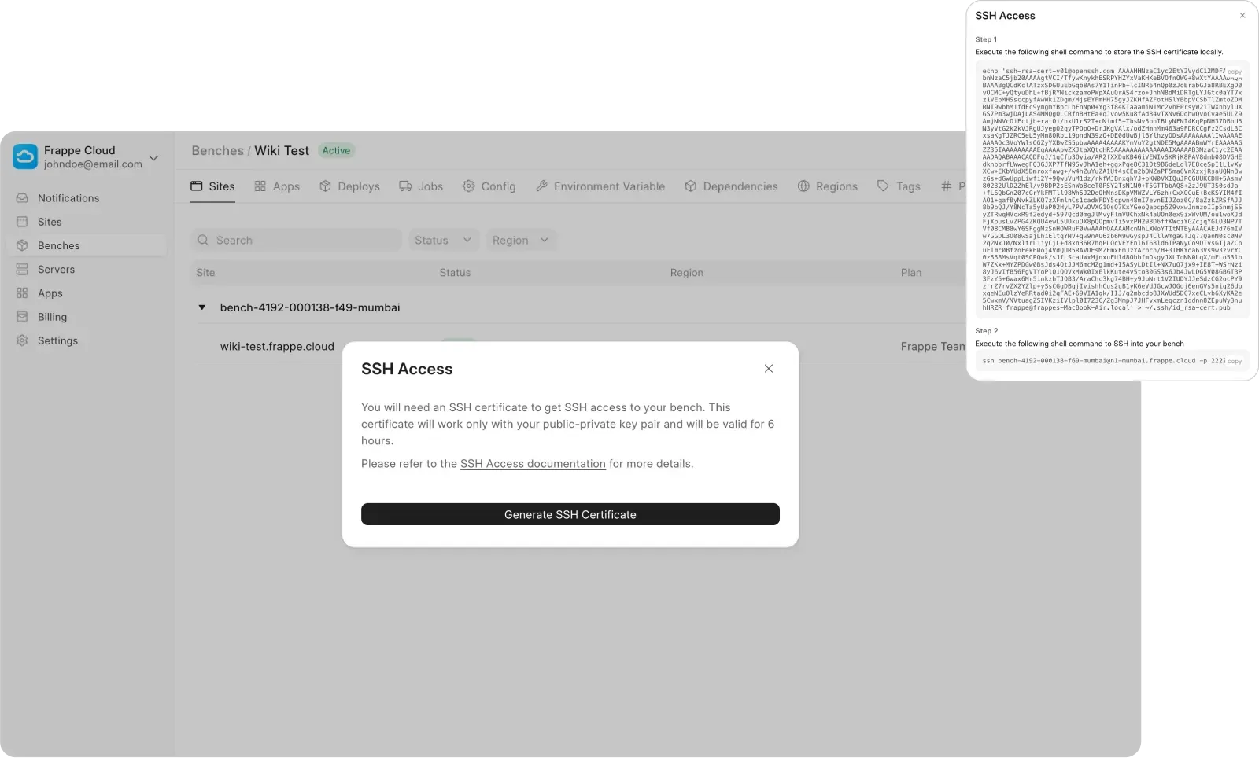Click Generate SSH Certificate

point(570,514)
